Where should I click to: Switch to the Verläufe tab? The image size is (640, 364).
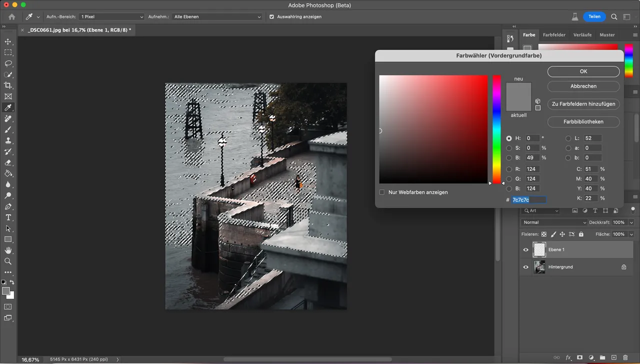(582, 35)
